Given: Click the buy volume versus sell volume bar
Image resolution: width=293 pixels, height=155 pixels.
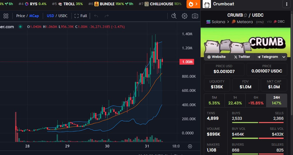Looking at the screenshot, I should point(258,138).
